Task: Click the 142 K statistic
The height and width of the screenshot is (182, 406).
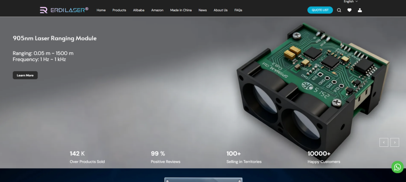Action: point(77,154)
